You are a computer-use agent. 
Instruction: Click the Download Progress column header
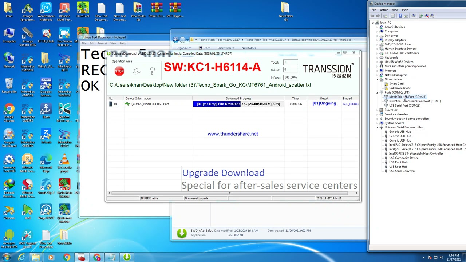coord(238,98)
